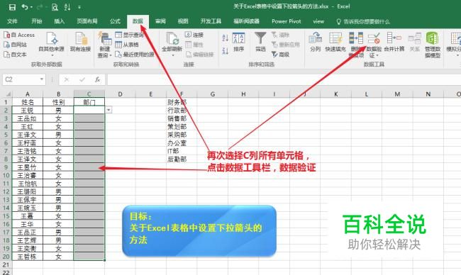Switch to the 插入 Insert tab

click(59, 21)
